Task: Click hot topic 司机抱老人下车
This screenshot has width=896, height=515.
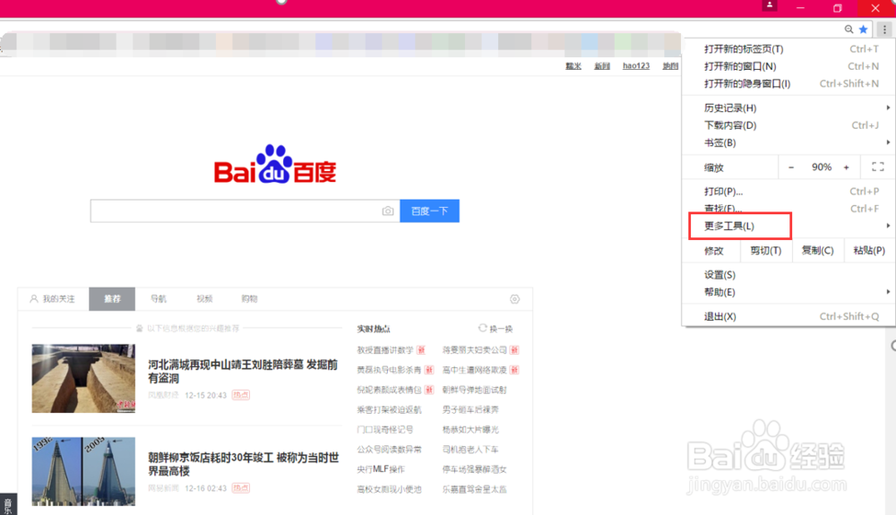Action: point(471,450)
